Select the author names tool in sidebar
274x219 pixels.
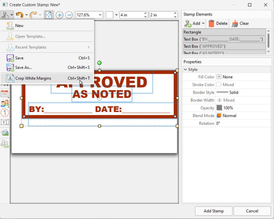[x=5, y=103]
